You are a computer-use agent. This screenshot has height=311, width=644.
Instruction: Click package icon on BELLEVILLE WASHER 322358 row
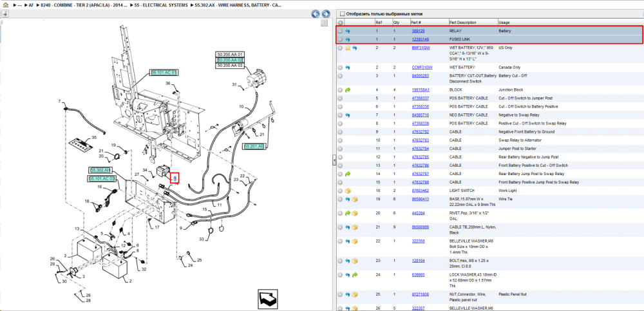[355, 241]
